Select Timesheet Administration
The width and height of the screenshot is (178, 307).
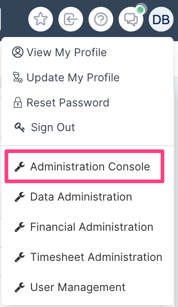coord(88,257)
